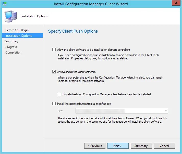The width and height of the screenshot is (182, 154).
Task: Click the Installation Options header title
Action: point(35,16)
